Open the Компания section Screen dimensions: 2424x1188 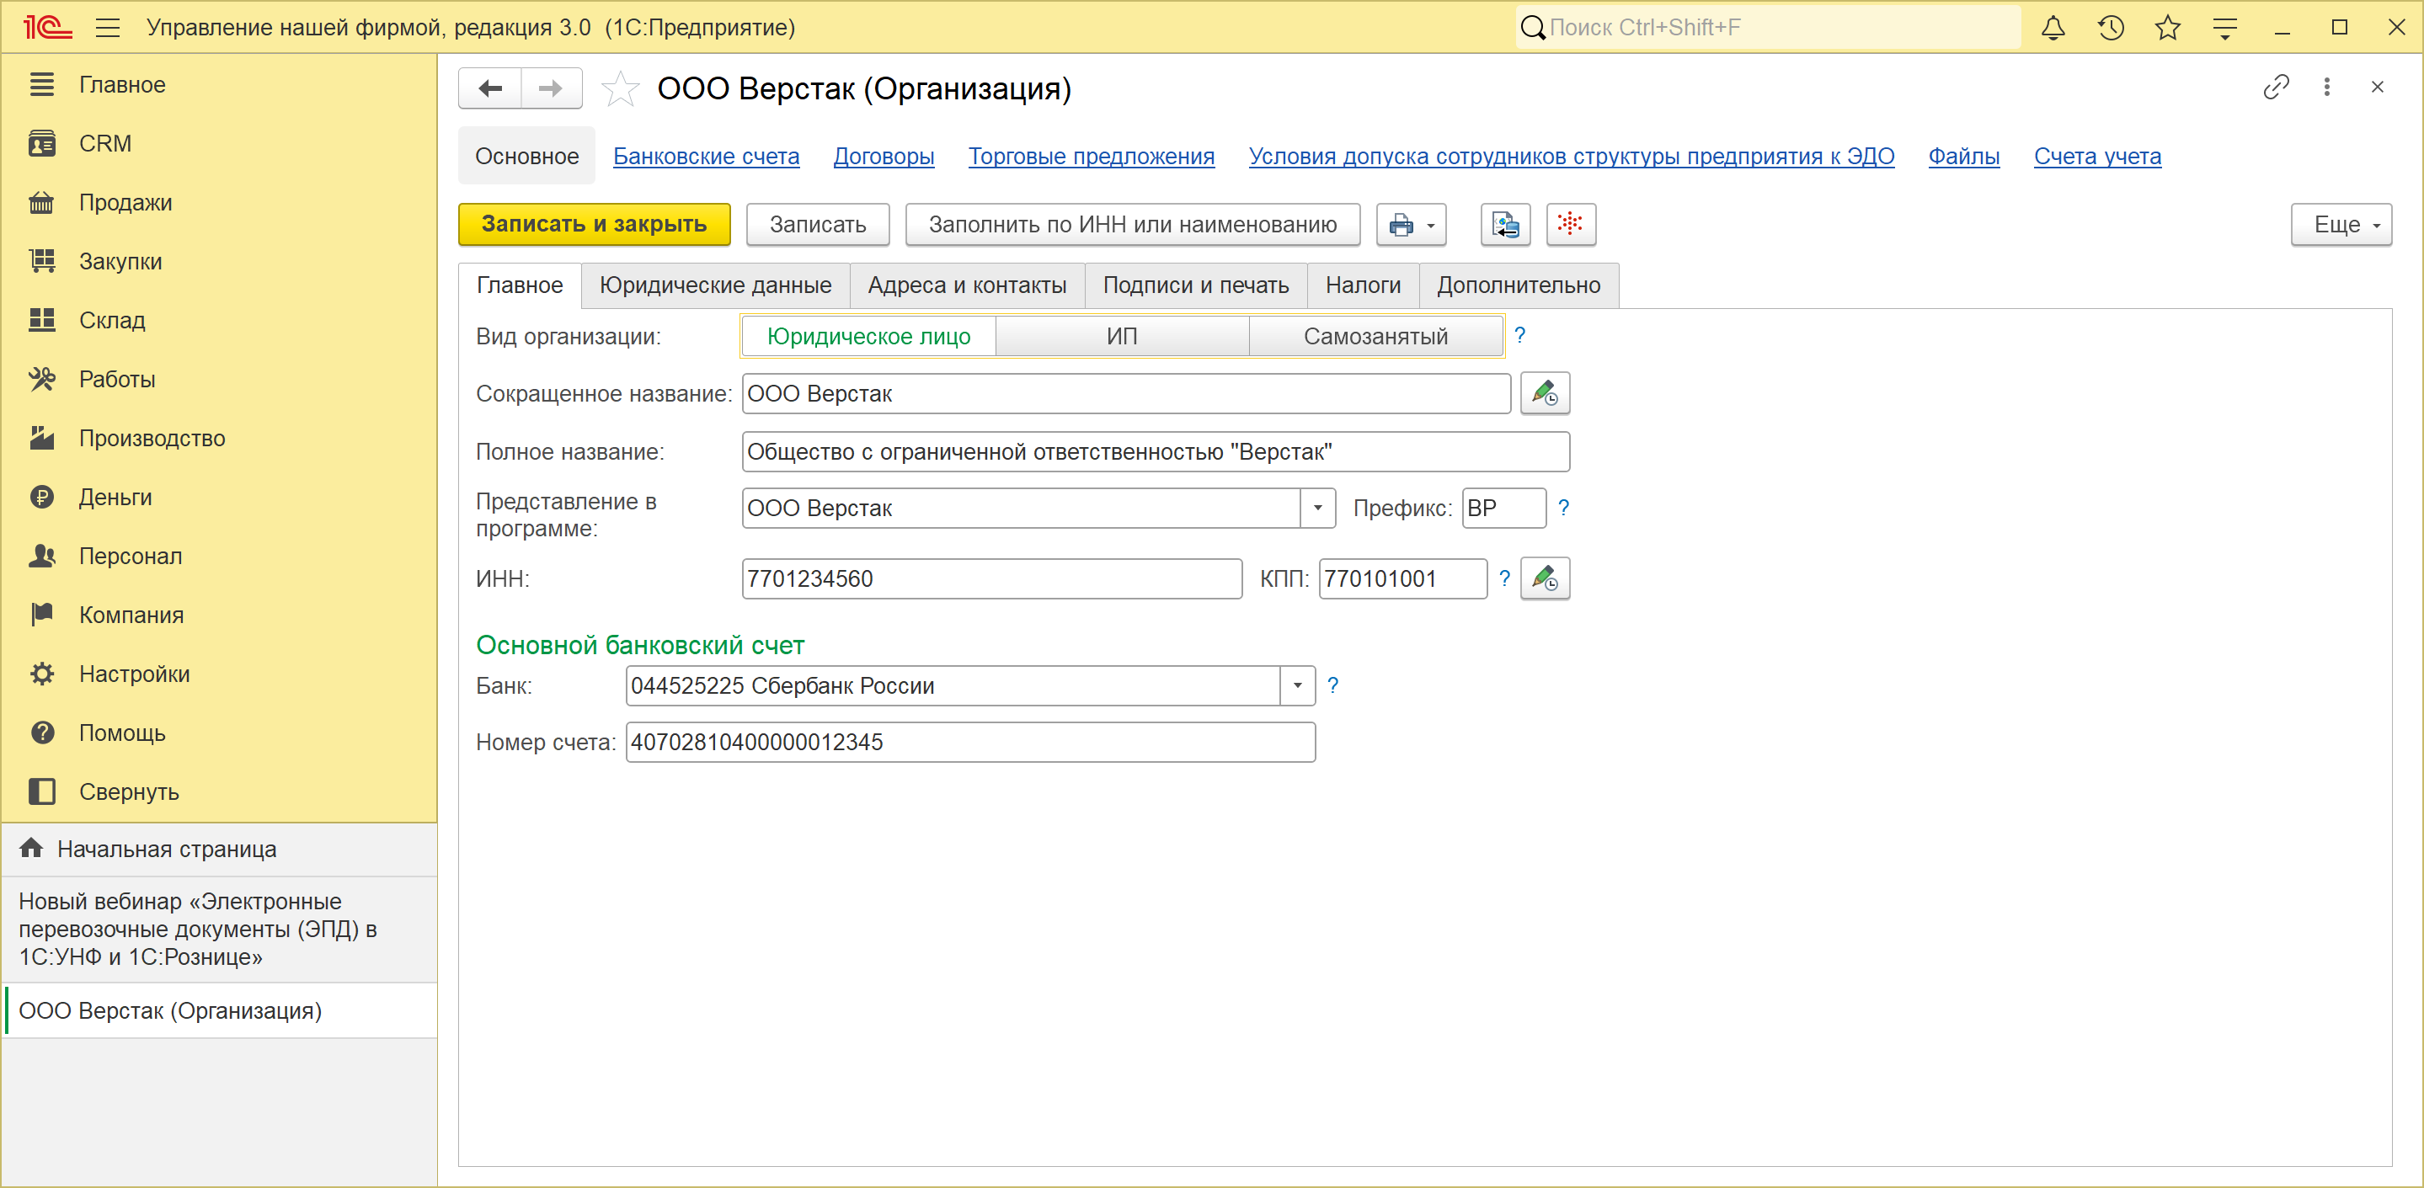click(220, 615)
